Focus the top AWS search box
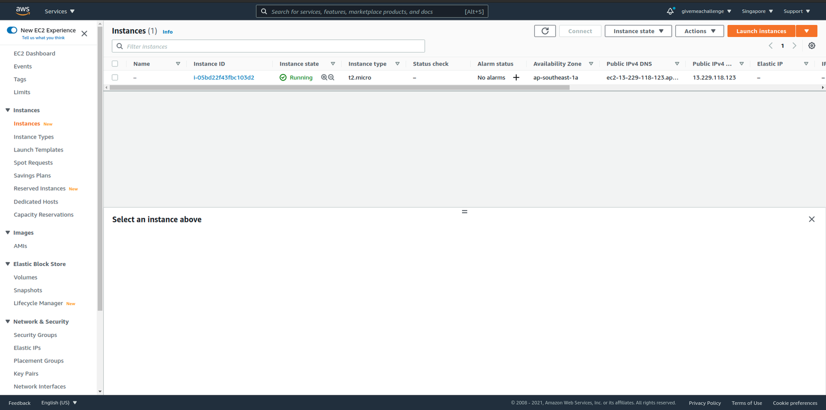 (x=372, y=11)
